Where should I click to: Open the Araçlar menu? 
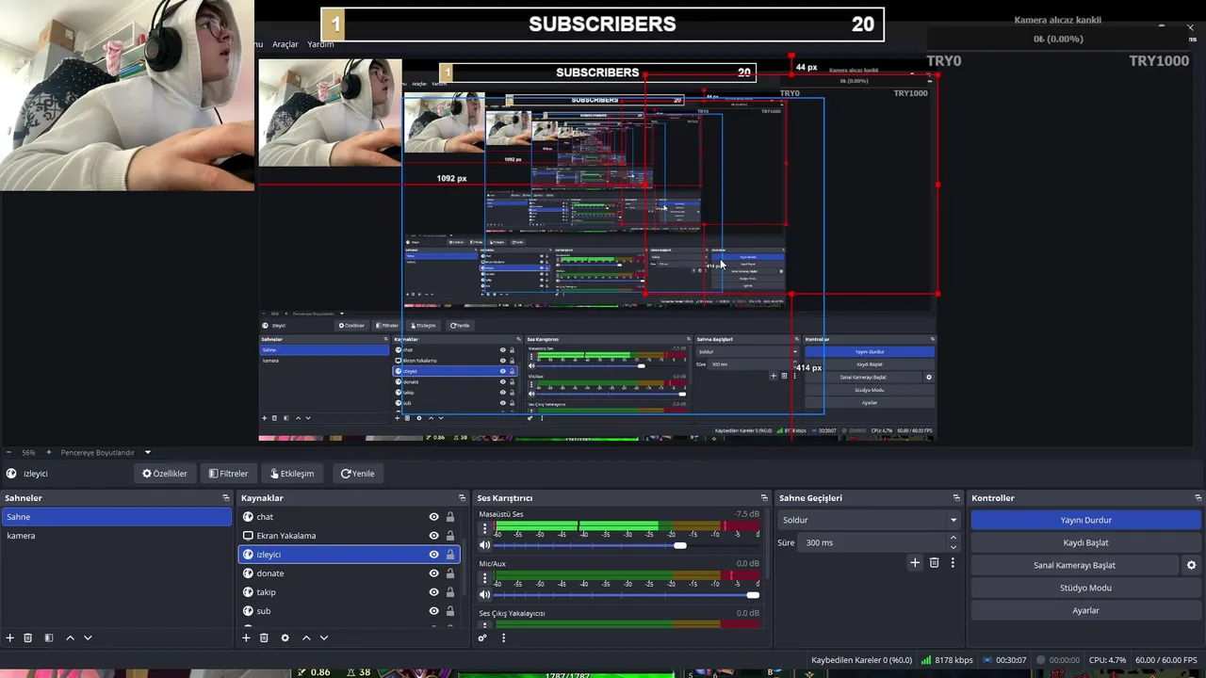[285, 44]
